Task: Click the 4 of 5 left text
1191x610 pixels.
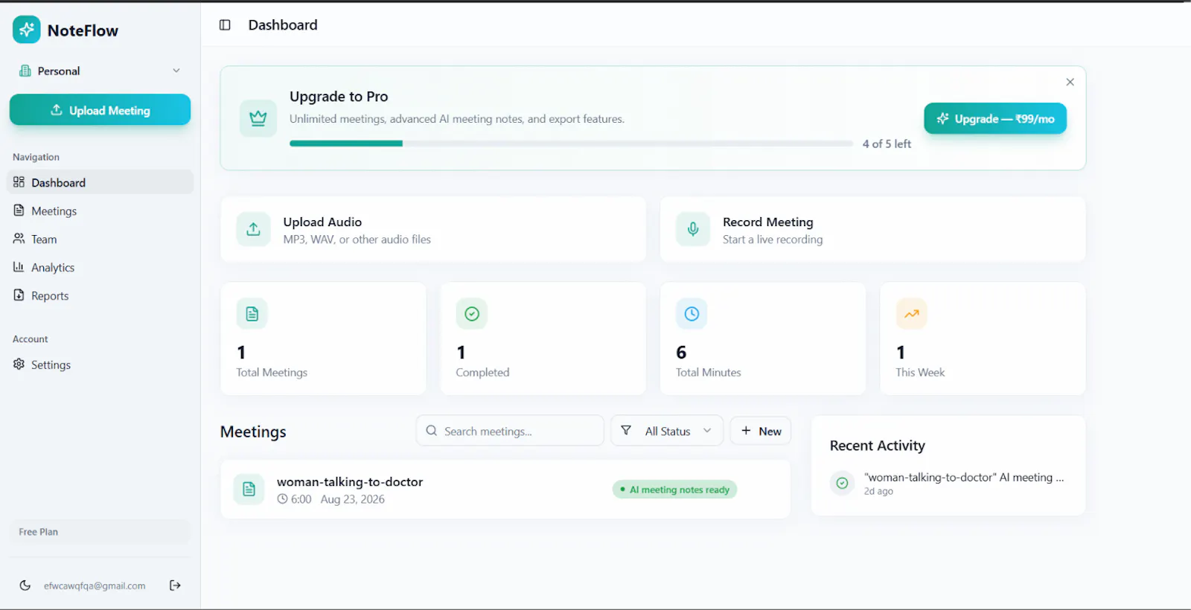Action: pyautogui.click(x=887, y=144)
